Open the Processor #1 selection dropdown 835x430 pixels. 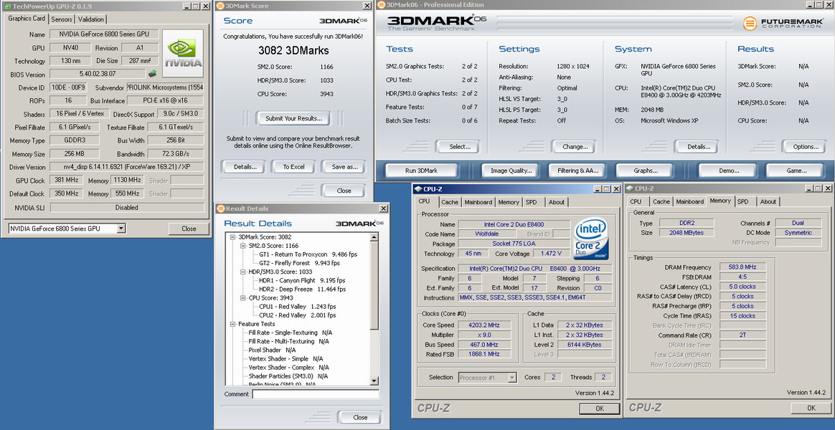coord(512,377)
